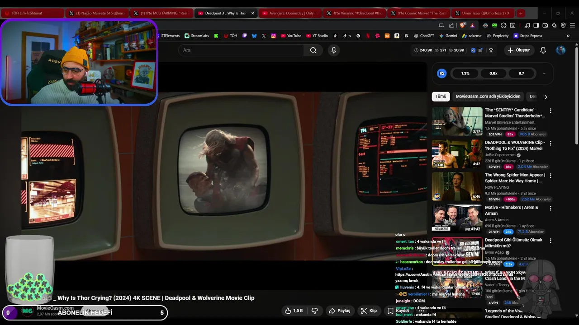
Task: Open options for 'The *SENTRY* Candidate' video
Action: [x=551, y=111]
